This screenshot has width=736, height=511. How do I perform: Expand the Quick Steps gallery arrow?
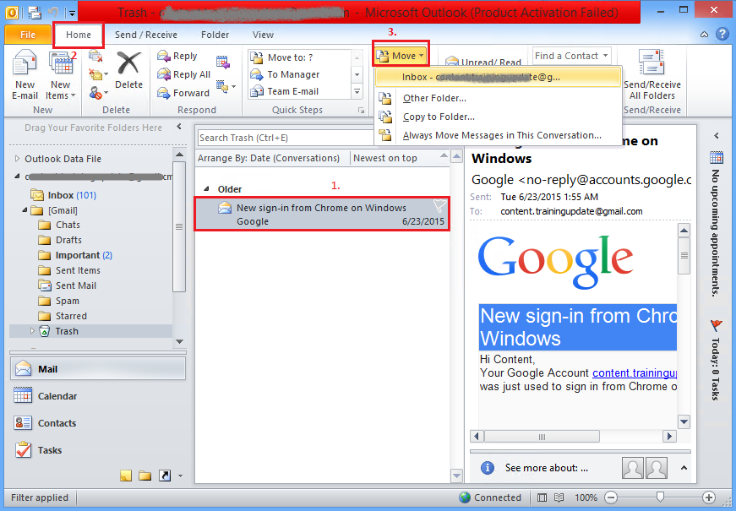pyautogui.click(x=357, y=91)
